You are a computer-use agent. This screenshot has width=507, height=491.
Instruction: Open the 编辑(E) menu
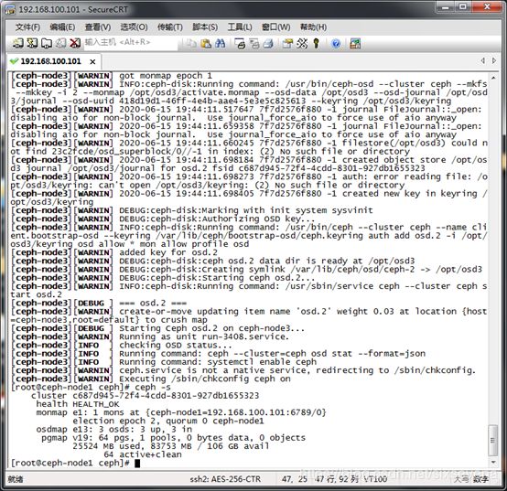62,27
